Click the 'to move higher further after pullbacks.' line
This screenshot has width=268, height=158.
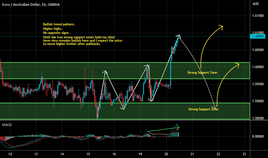coord(72,44)
